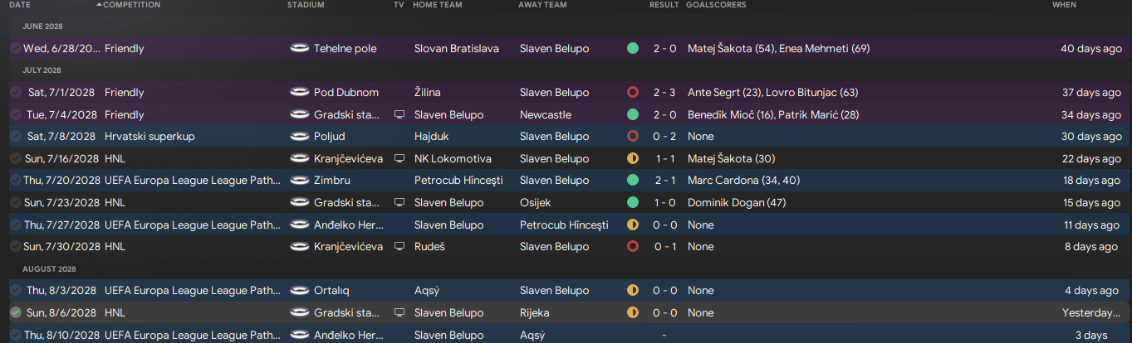This screenshot has height=343, width=1132.
Task: Click the TV icon on the Rudeš match row
Action: click(399, 246)
